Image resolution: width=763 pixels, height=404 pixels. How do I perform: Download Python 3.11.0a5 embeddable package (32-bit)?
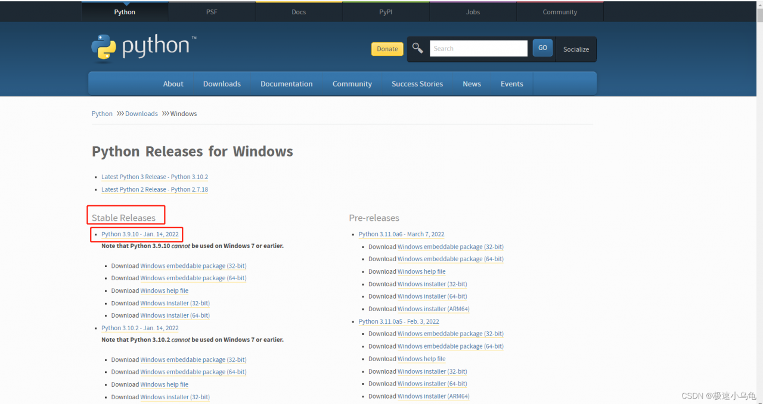450,334
